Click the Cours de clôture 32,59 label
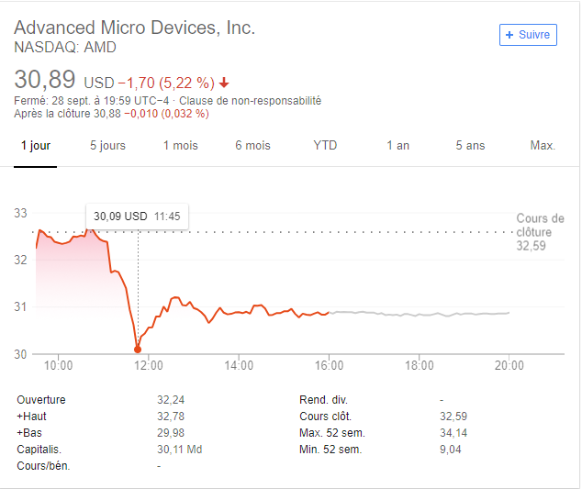The height and width of the screenshot is (489, 582). click(x=540, y=232)
